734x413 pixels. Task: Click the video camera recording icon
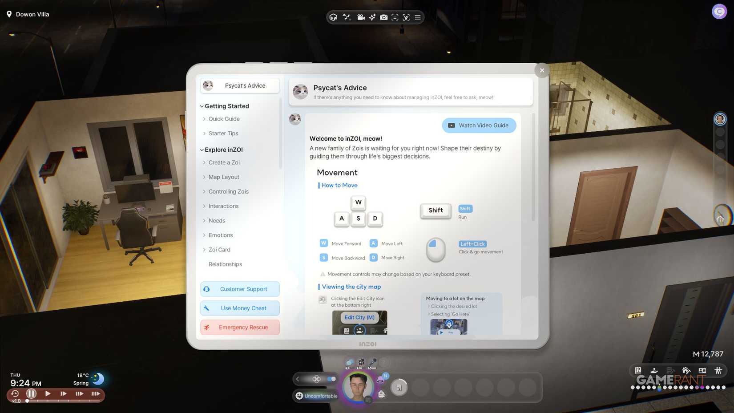(x=361, y=17)
